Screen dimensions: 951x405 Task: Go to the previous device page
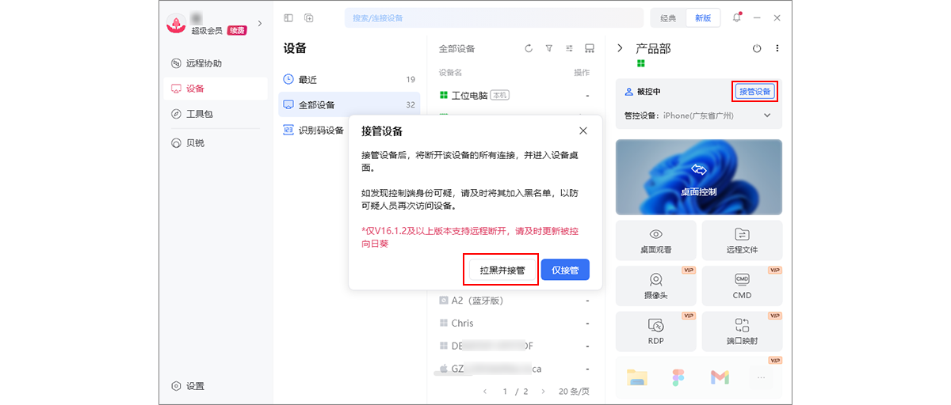point(485,392)
